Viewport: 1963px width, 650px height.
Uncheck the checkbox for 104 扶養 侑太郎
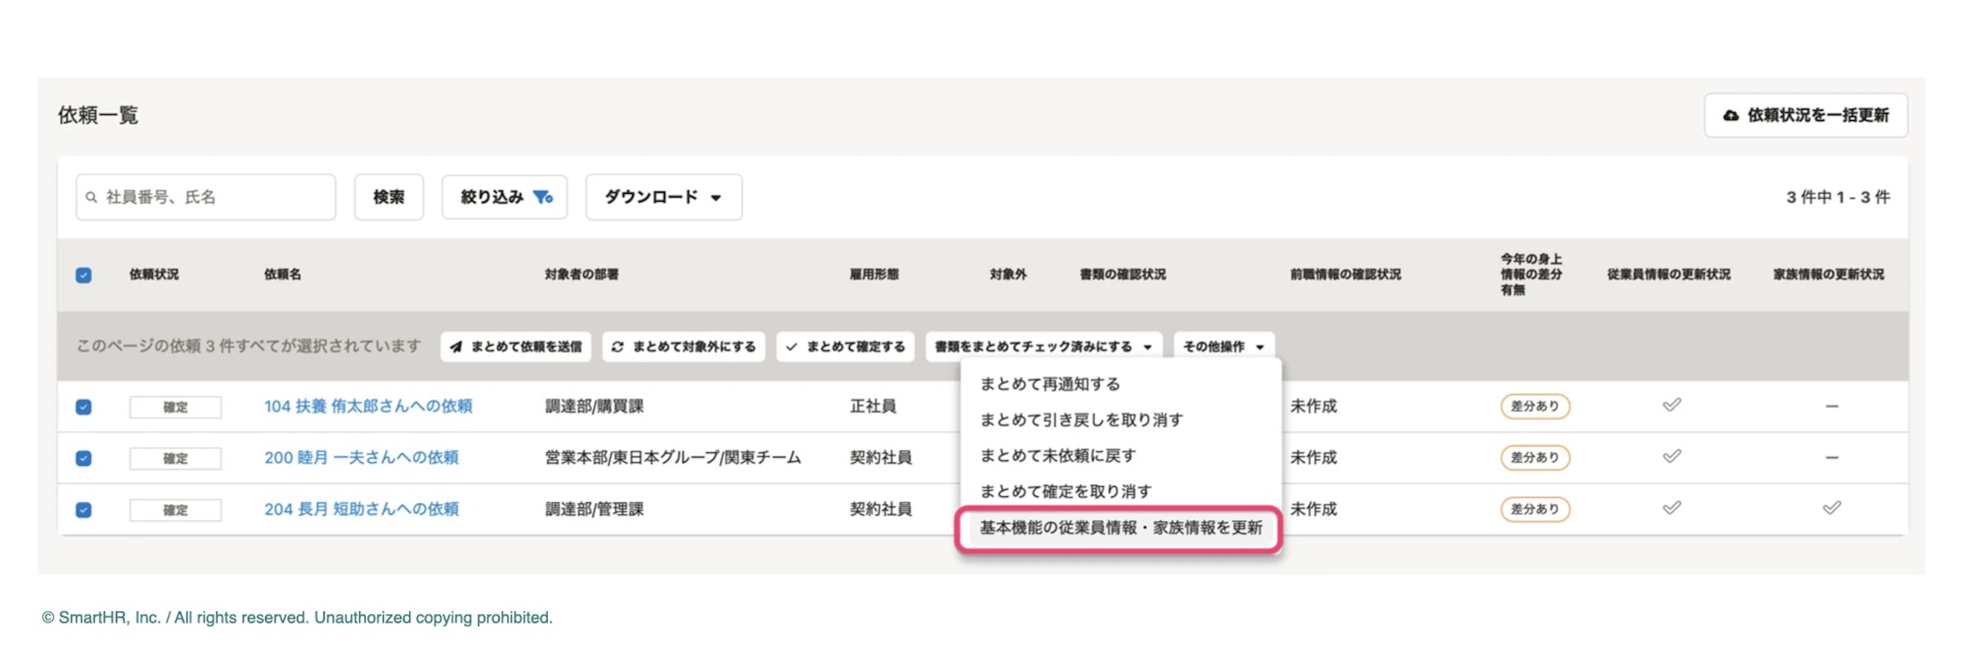coord(83,406)
